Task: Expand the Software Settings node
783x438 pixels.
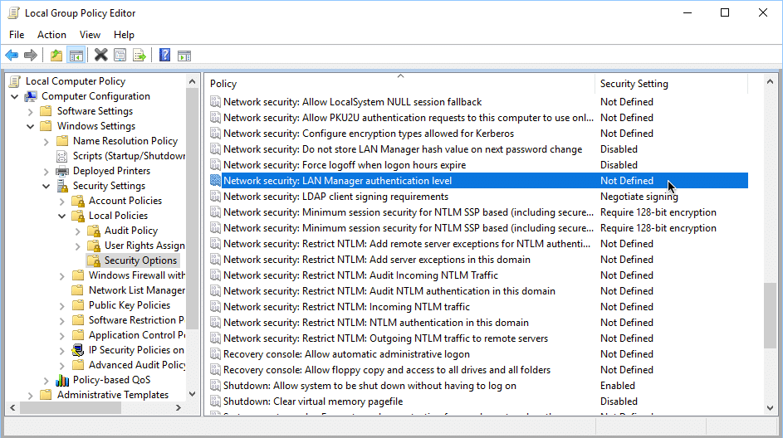Action: click(x=31, y=111)
